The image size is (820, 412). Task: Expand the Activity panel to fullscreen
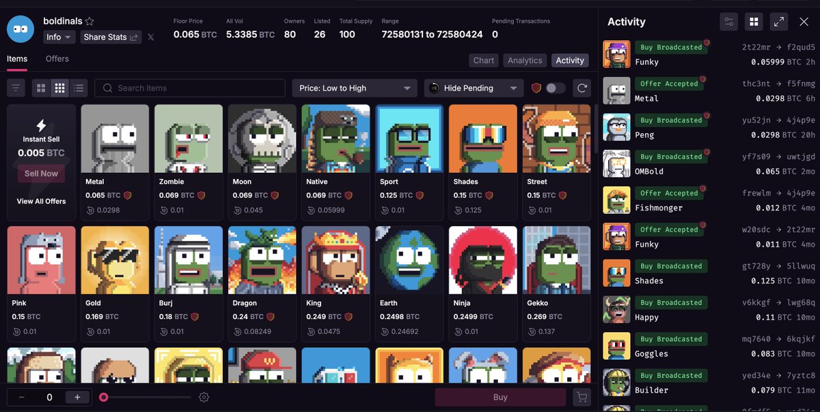779,22
